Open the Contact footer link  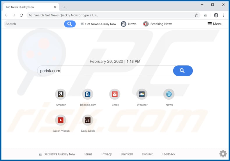click(x=147, y=154)
